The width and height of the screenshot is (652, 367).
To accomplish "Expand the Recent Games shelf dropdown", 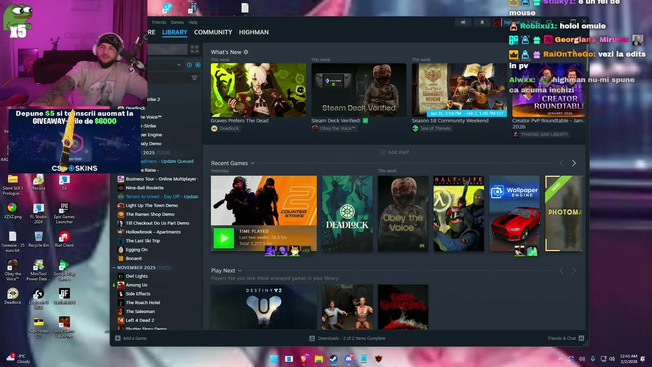I will (253, 163).
